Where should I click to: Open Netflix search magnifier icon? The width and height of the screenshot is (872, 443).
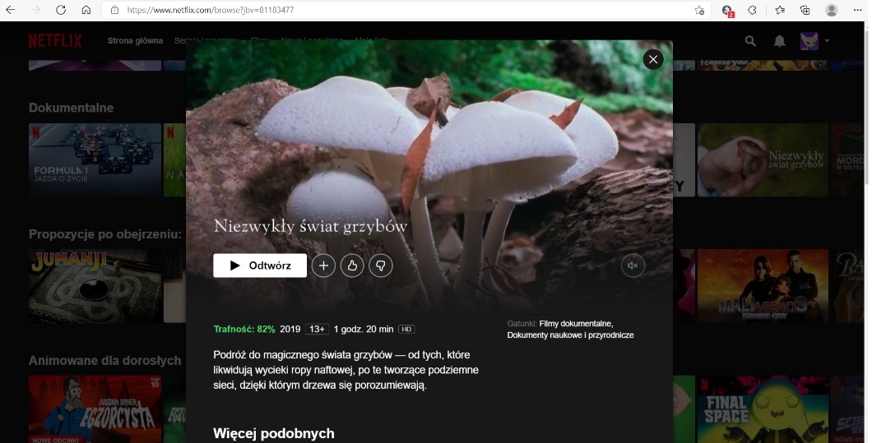coord(750,41)
